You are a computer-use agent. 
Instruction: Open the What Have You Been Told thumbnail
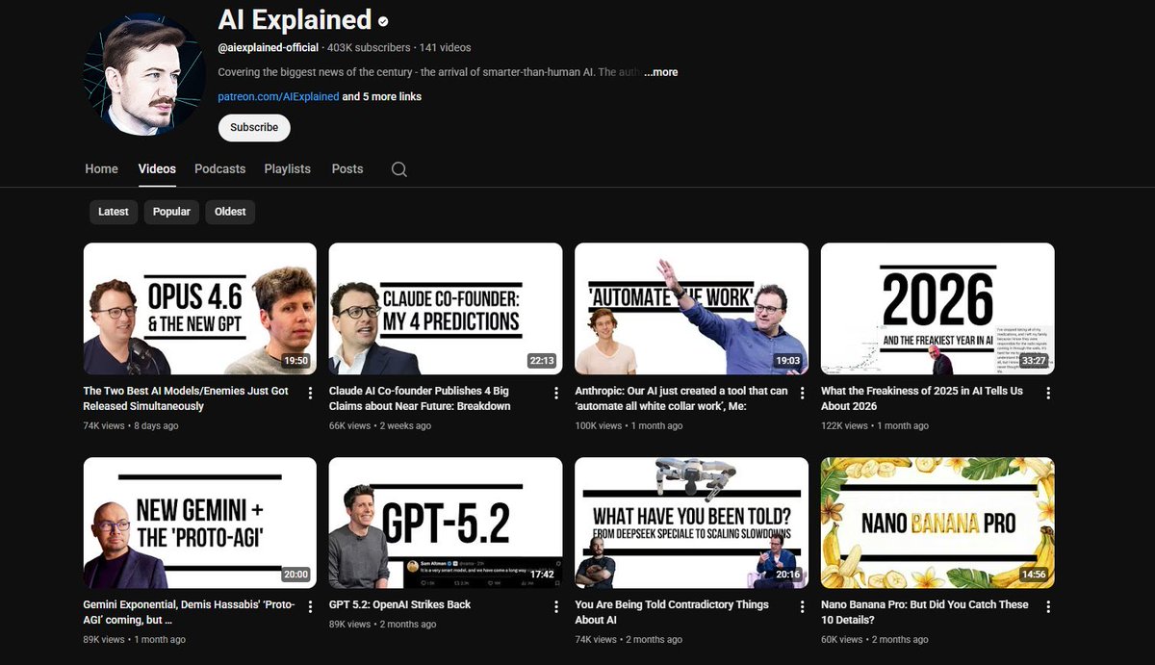[691, 523]
